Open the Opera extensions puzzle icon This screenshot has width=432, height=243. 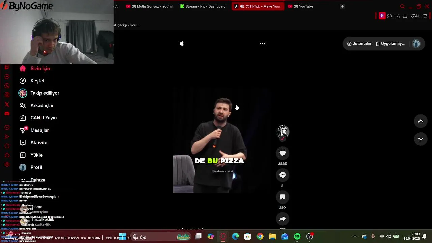pos(390,16)
